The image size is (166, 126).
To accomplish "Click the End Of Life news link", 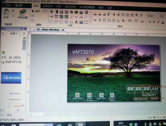I will pyautogui.click(x=13, y=62).
